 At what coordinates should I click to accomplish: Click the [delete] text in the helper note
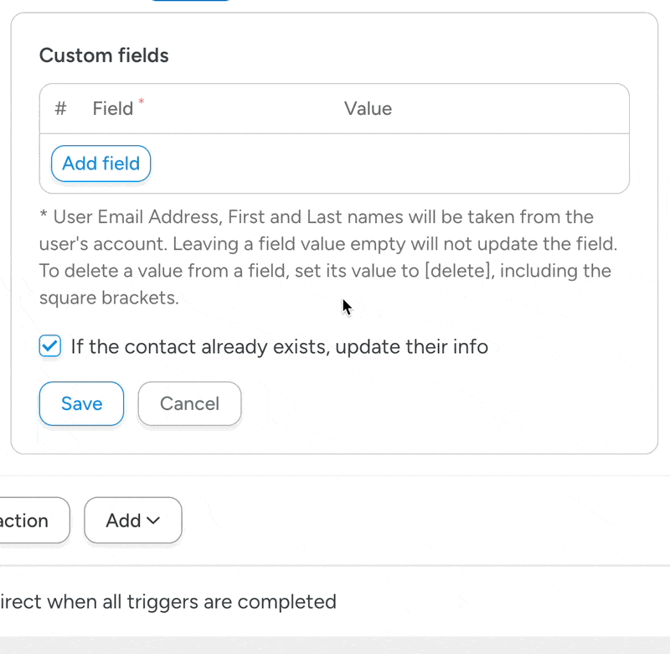(x=456, y=271)
